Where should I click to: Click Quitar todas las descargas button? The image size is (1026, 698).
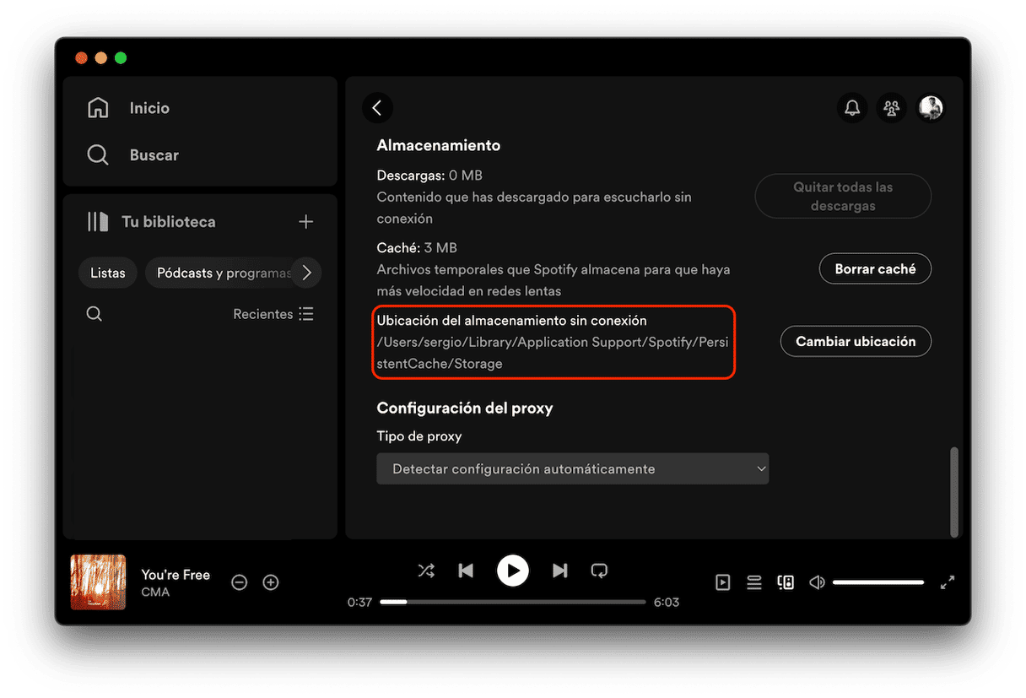[x=843, y=197]
